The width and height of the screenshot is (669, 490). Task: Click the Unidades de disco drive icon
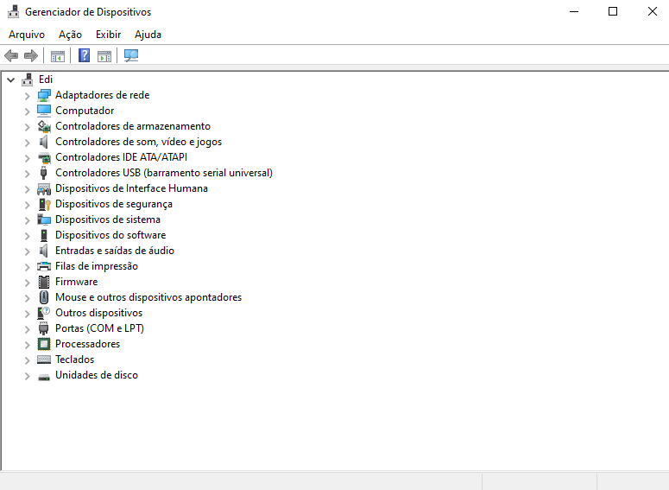(44, 377)
